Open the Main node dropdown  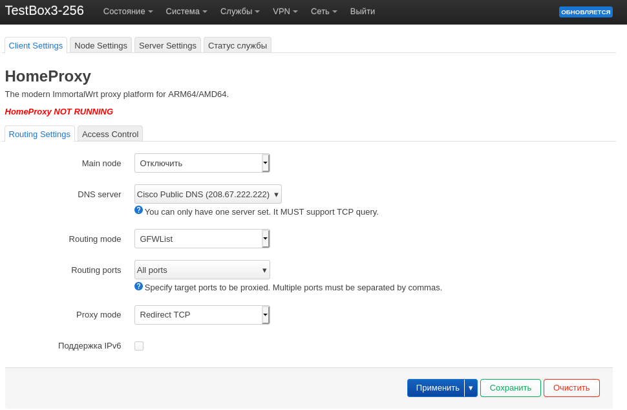[x=202, y=163]
